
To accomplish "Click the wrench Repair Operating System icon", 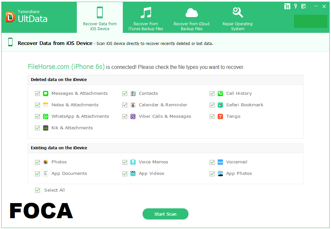I will 238,12.
